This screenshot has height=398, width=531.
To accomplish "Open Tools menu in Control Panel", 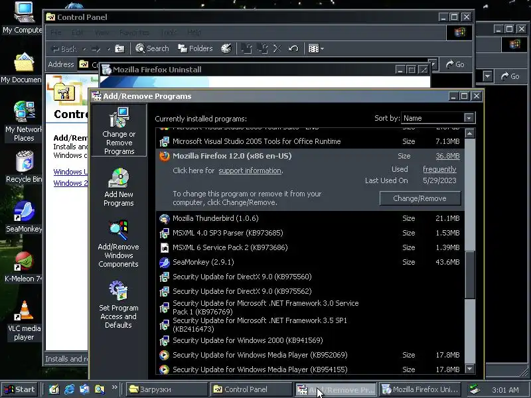I will (169, 33).
